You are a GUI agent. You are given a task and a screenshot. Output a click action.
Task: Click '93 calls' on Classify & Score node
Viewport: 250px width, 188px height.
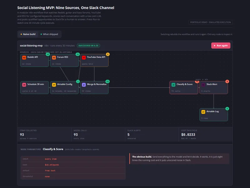coord(176,91)
